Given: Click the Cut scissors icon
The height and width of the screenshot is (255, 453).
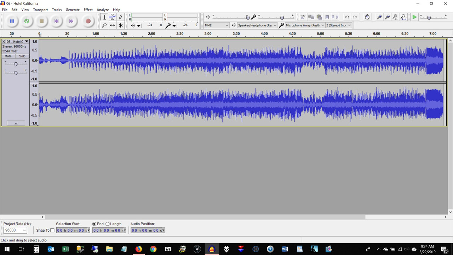Looking at the screenshot, I should [x=303, y=17].
